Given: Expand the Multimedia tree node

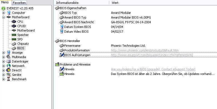Looking at the screenshot, I should (3, 57).
